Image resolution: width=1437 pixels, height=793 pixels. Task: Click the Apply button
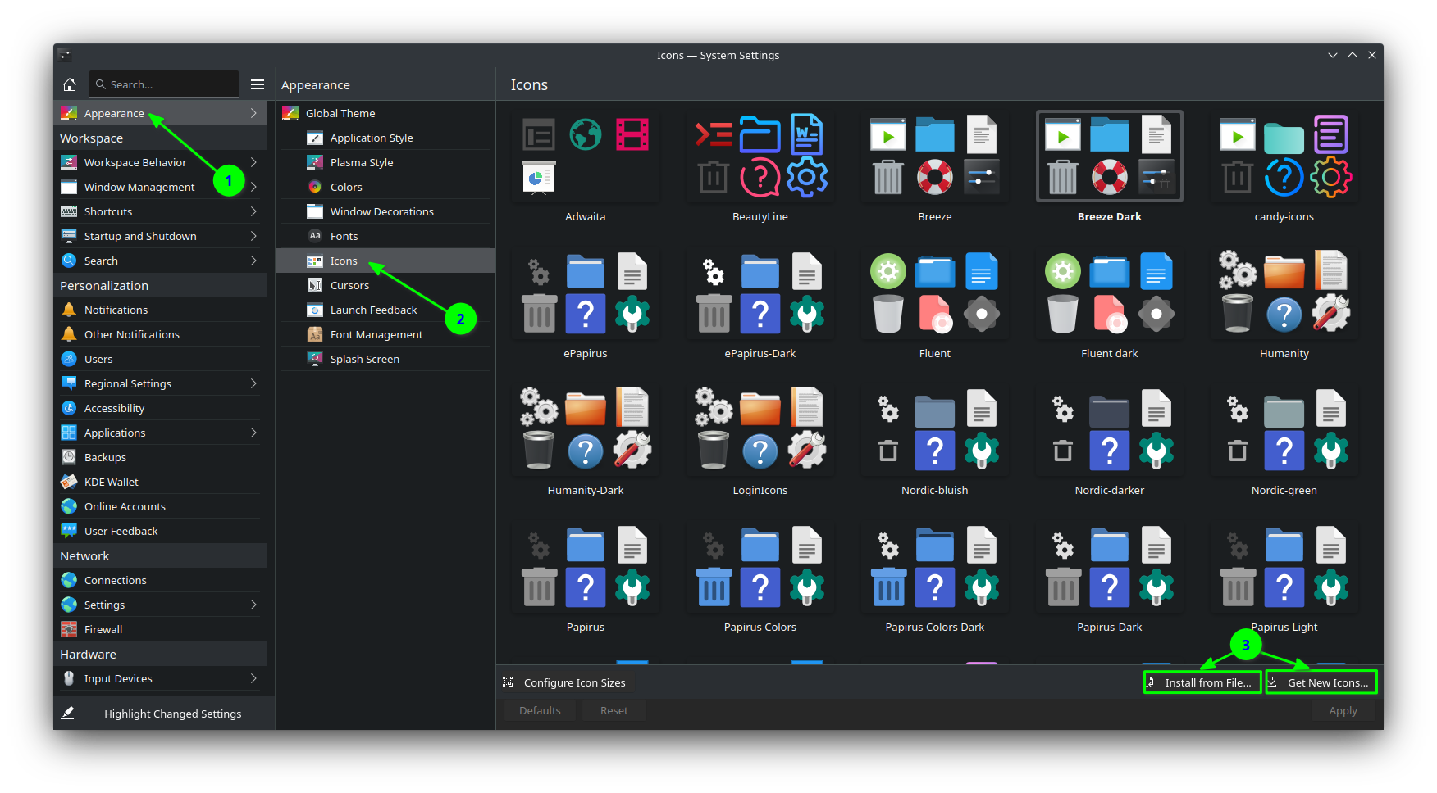pyautogui.click(x=1343, y=710)
